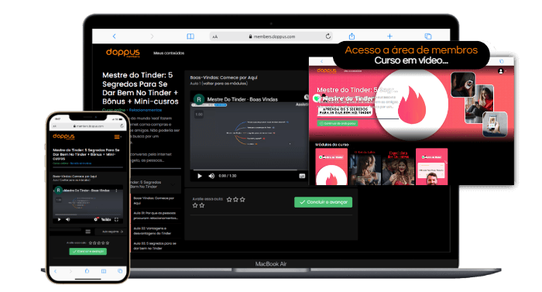542x292 pixels.
Task: Open orange hamburger menu on phone page
Action: click(x=118, y=136)
